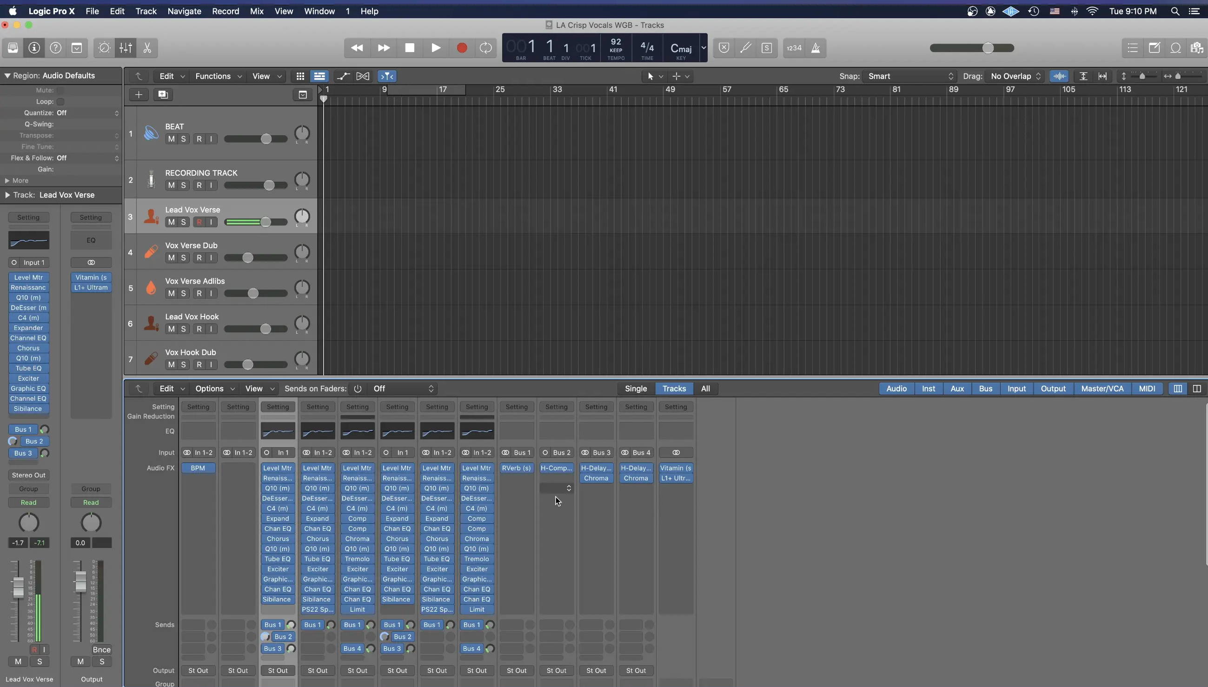Screen dimensions: 1208x687
Task: Open the mixer Options menu
Action: [214, 388]
